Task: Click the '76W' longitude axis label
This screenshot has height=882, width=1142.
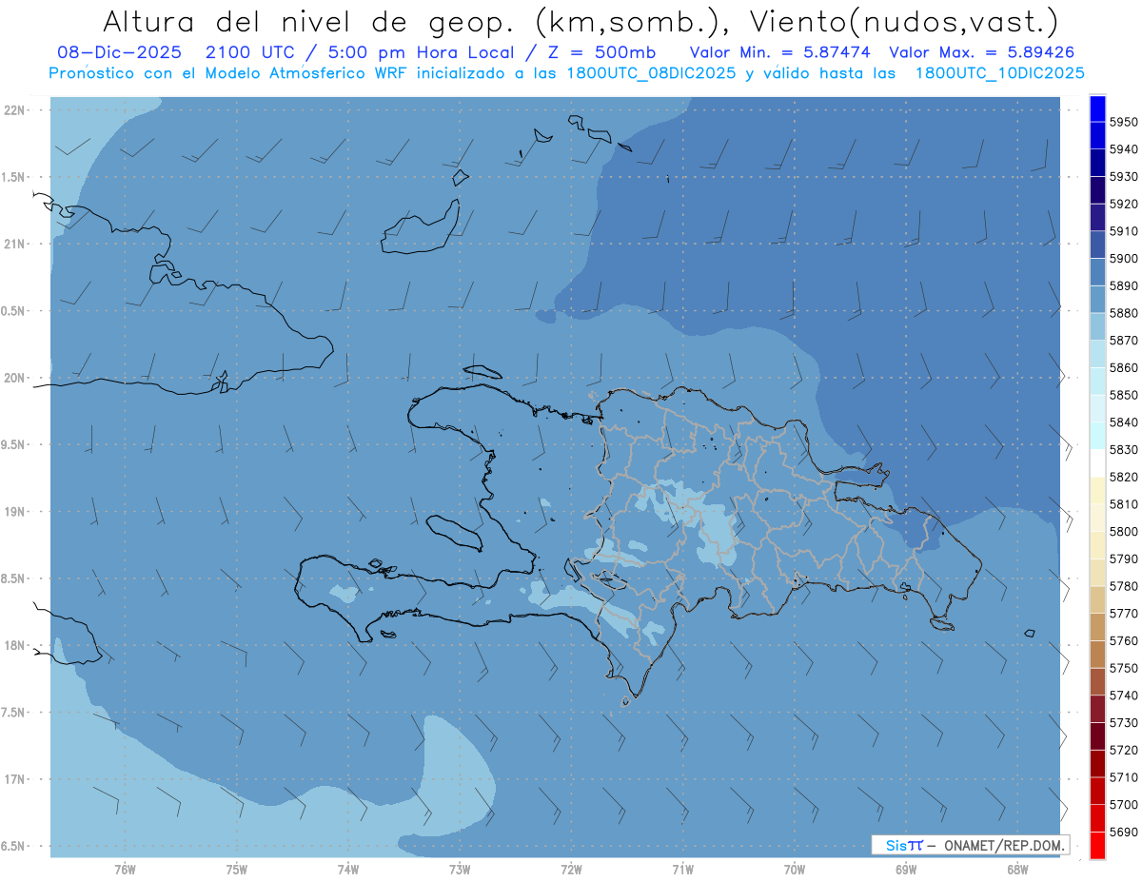Action: point(125,869)
